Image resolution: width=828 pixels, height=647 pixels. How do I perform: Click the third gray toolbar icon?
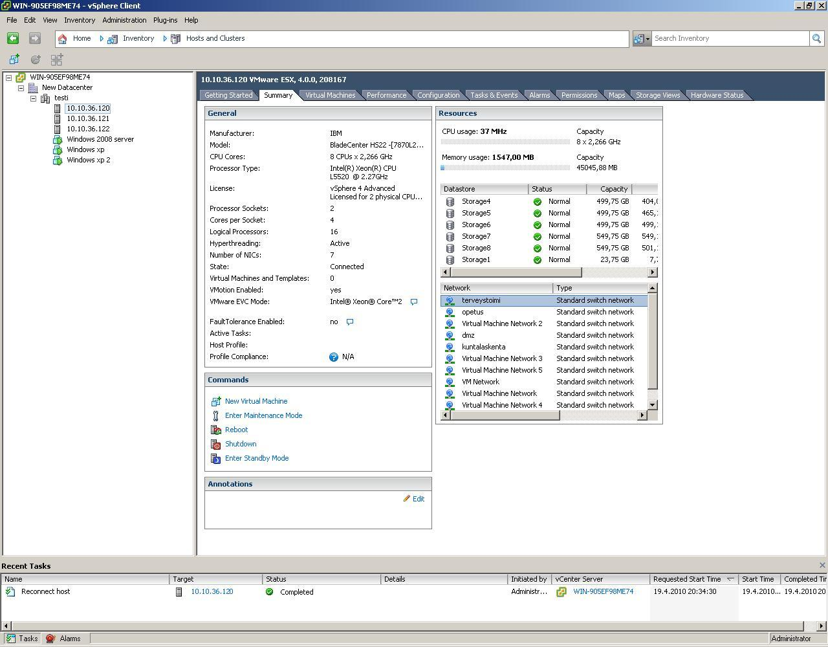[x=56, y=60]
